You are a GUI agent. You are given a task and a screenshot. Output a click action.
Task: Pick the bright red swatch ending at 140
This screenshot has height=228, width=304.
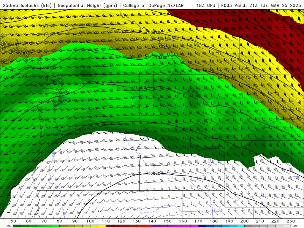pyautogui.click(x=148, y=226)
